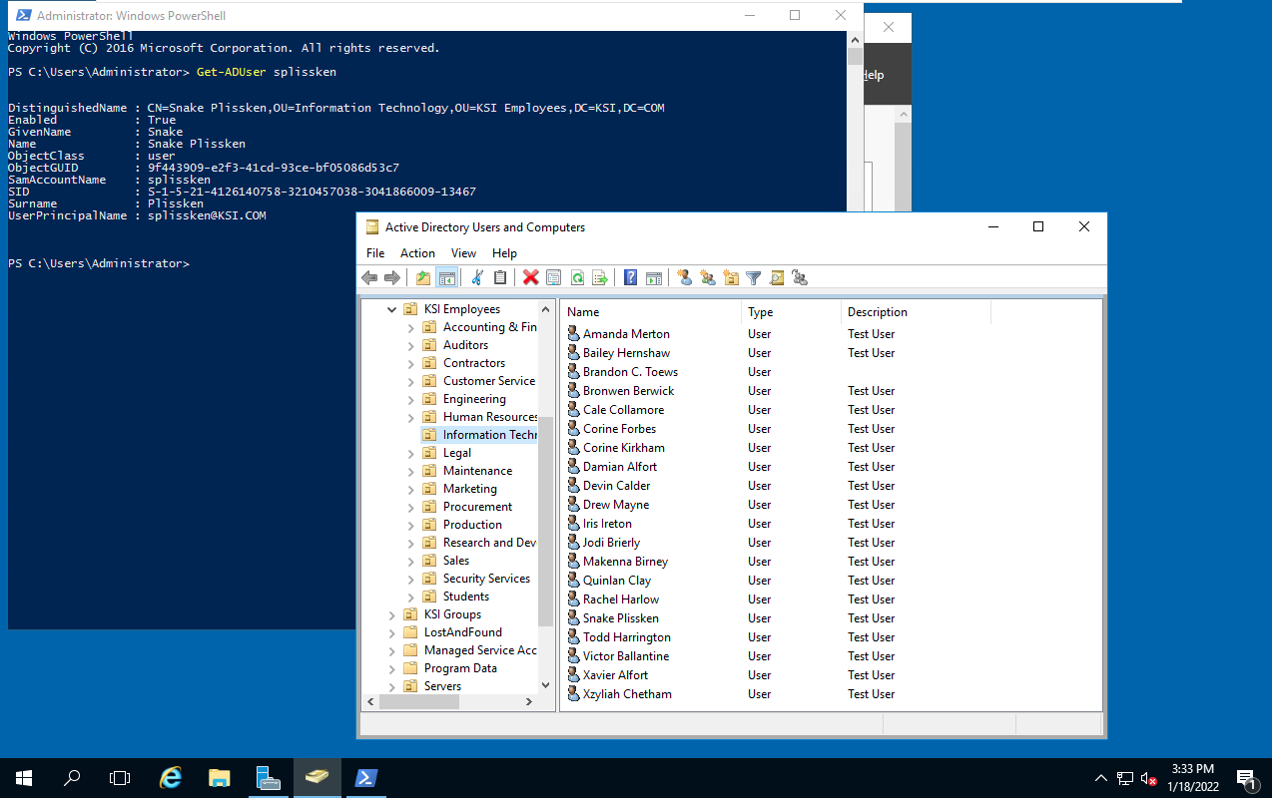Open Internet Explorer from taskbar
The height and width of the screenshot is (798, 1272).
pos(171,778)
